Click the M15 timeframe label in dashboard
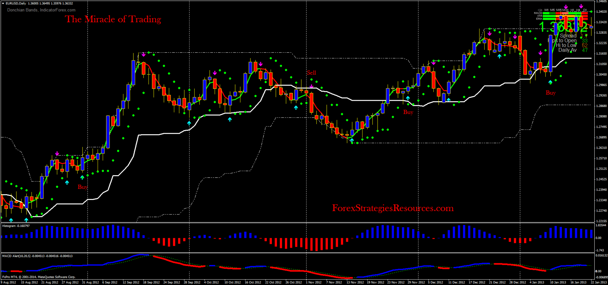This screenshot has width=608, height=285. pyautogui.click(x=559, y=10)
